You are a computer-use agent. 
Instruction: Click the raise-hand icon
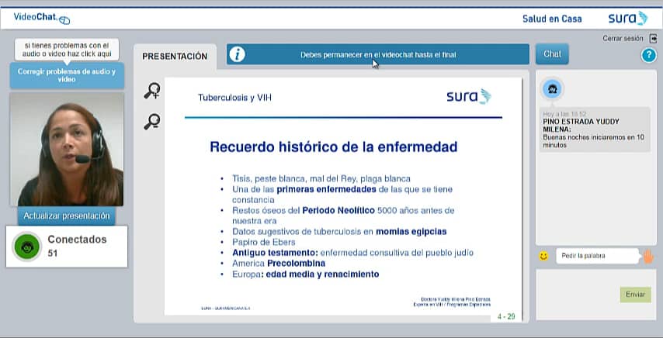tap(648, 256)
